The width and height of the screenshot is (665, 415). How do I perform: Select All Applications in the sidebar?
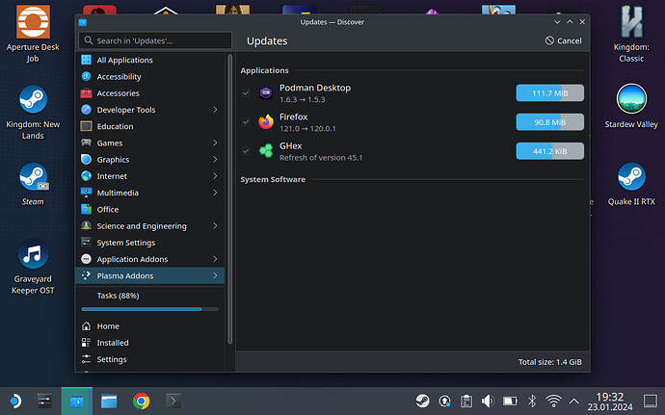[150, 60]
